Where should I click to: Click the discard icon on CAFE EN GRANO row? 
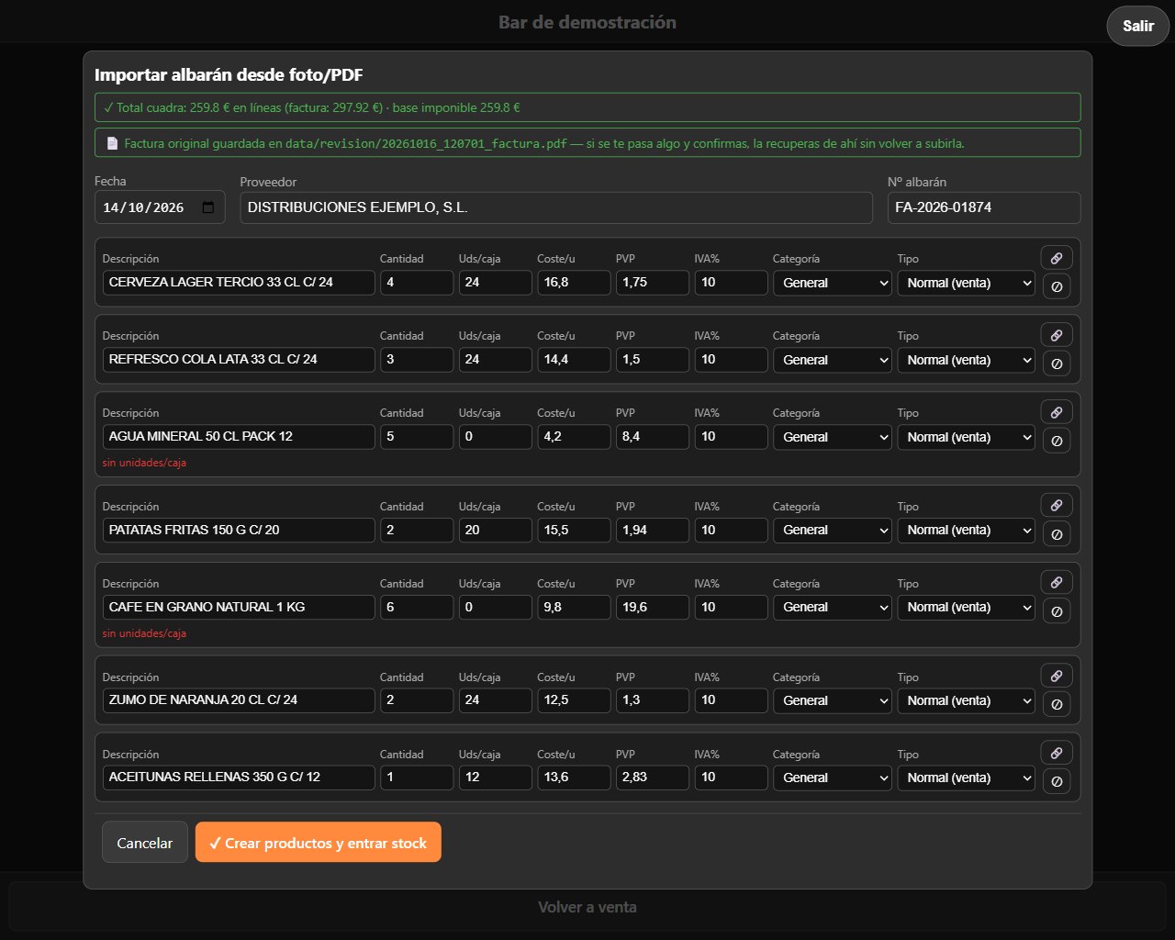1057,610
